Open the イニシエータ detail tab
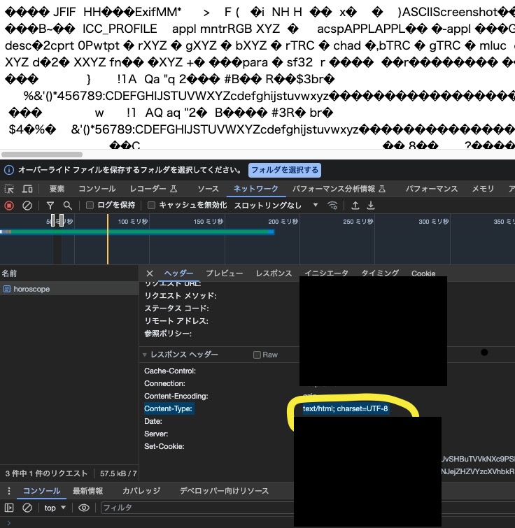Image resolution: width=515 pixels, height=528 pixels. tap(326, 273)
